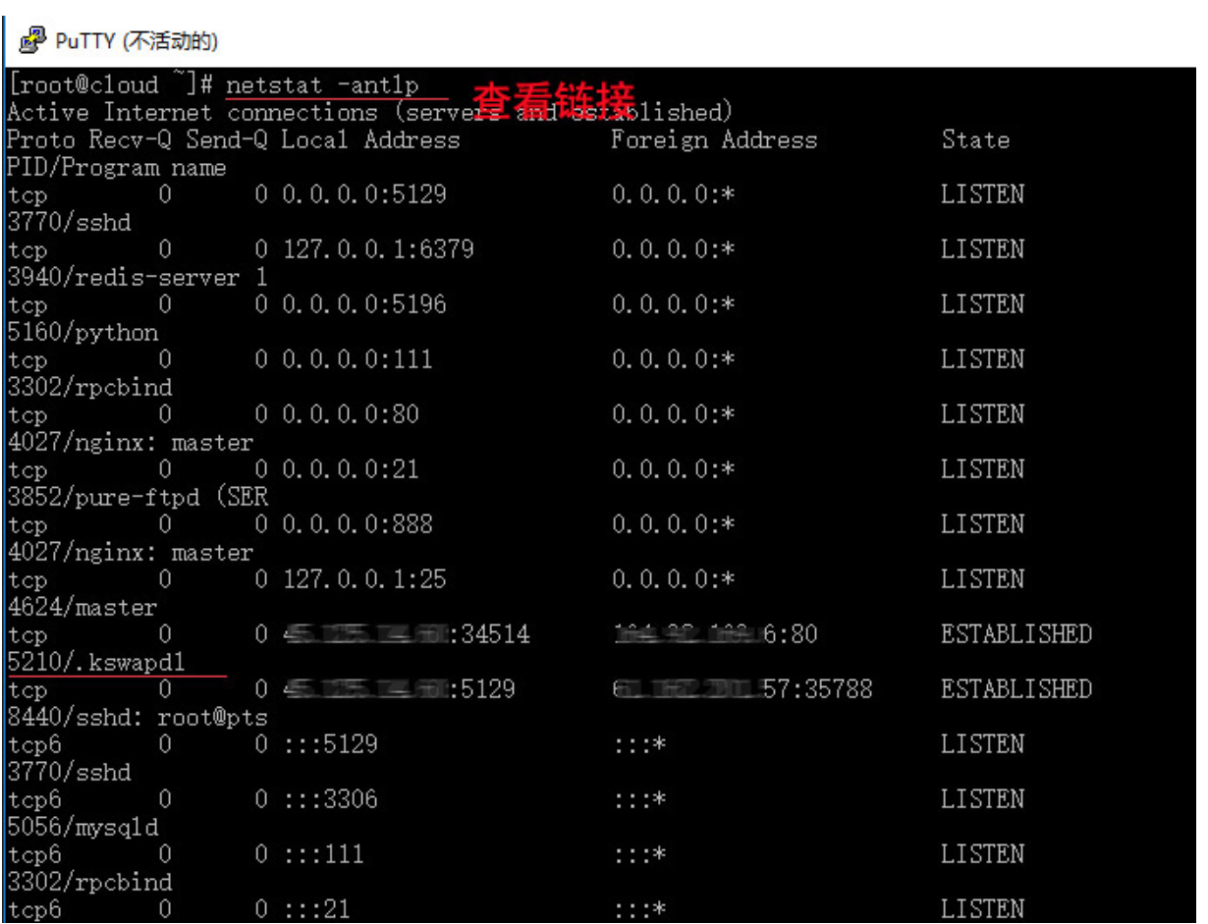1208x924 pixels.
Task: Click the PuTTY icon in title bar
Action: [x=32, y=40]
